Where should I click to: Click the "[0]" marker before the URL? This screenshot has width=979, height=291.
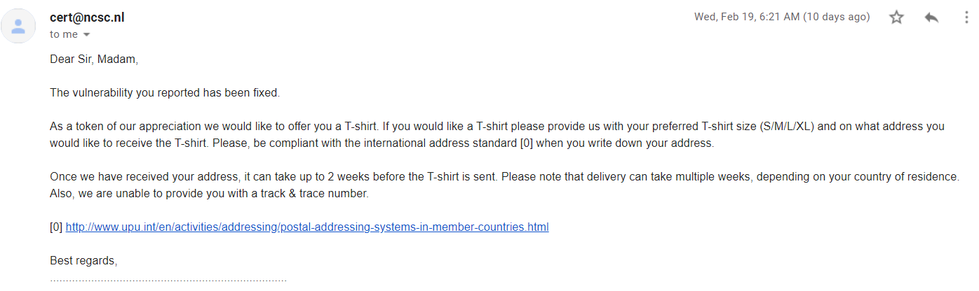[56, 227]
